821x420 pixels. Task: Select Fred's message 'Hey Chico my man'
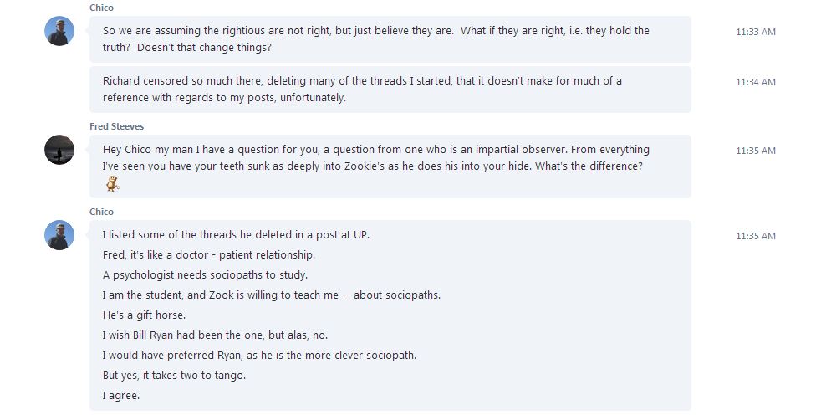[390, 166]
